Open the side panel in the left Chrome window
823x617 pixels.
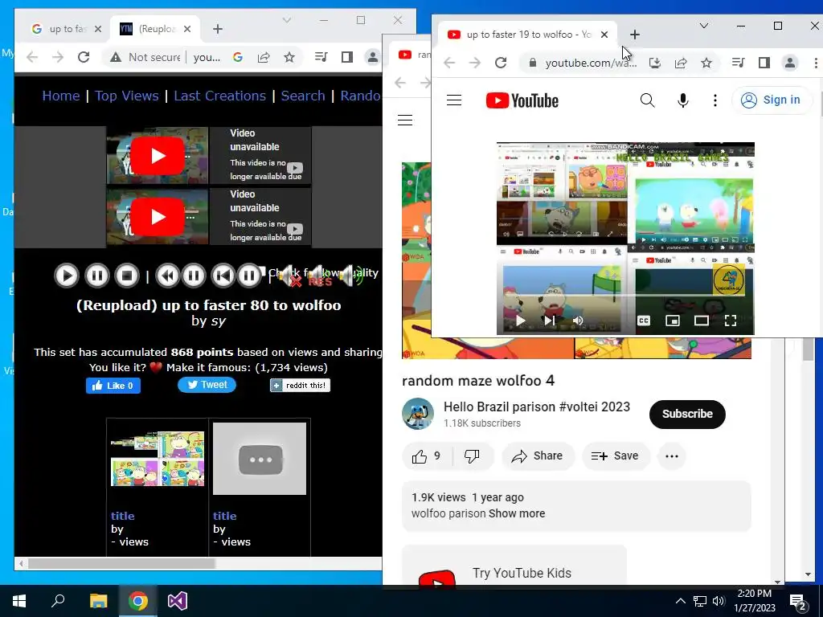pyautogui.click(x=346, y=57)
